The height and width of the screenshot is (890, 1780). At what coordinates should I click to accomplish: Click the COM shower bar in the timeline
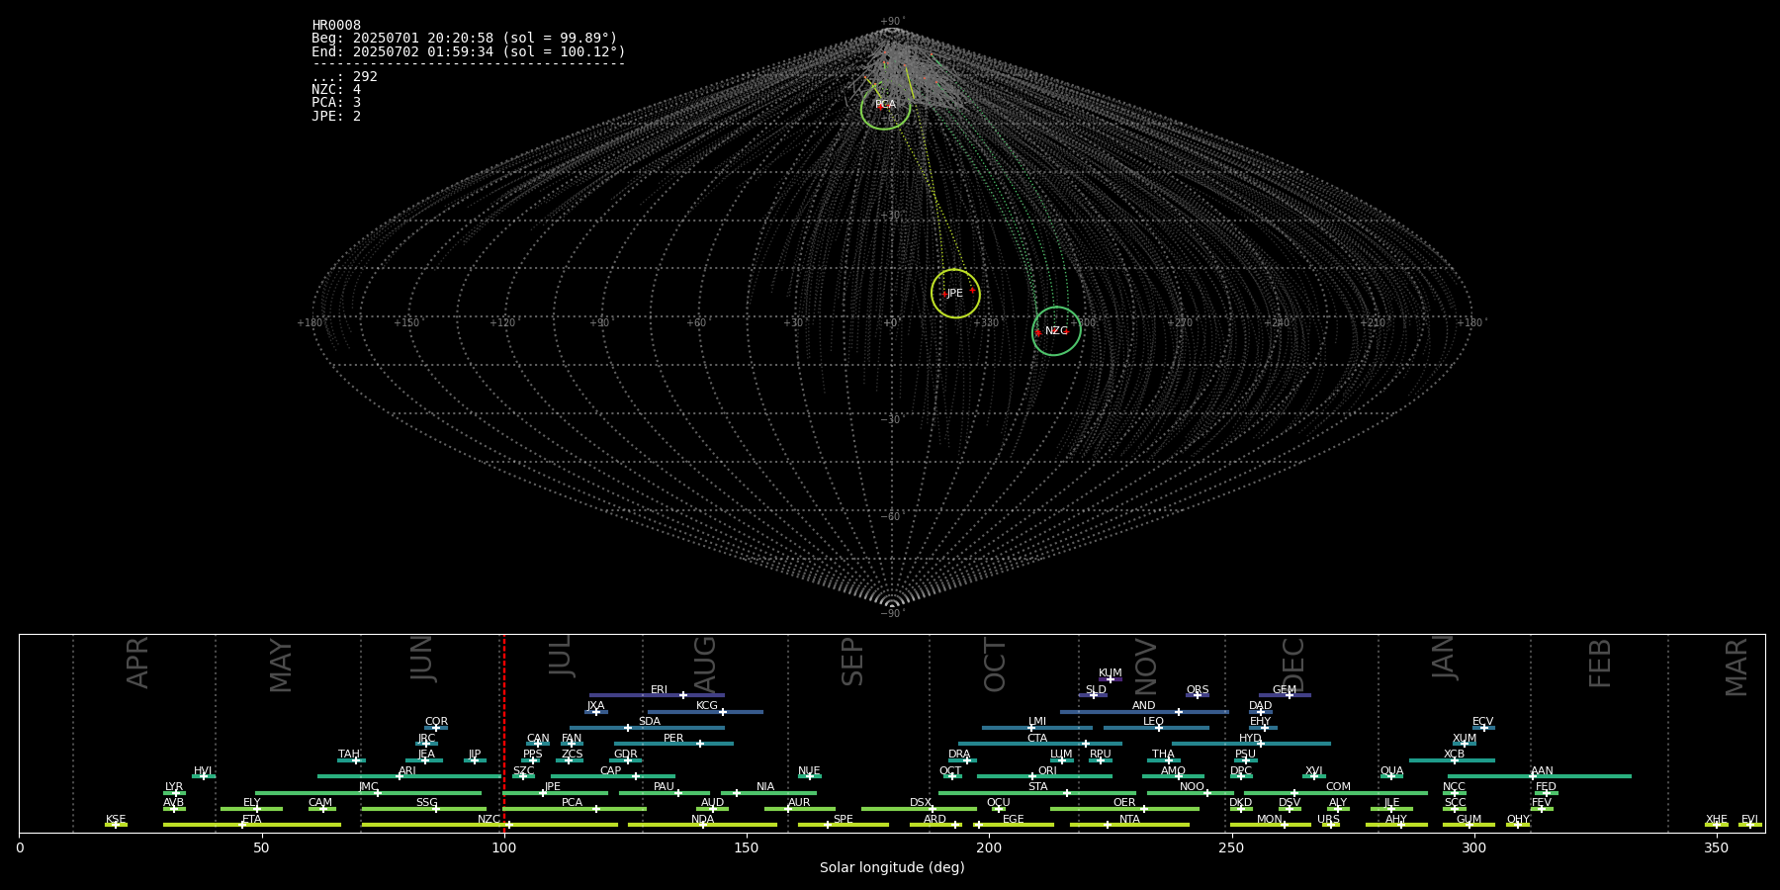click(1336, 793)
